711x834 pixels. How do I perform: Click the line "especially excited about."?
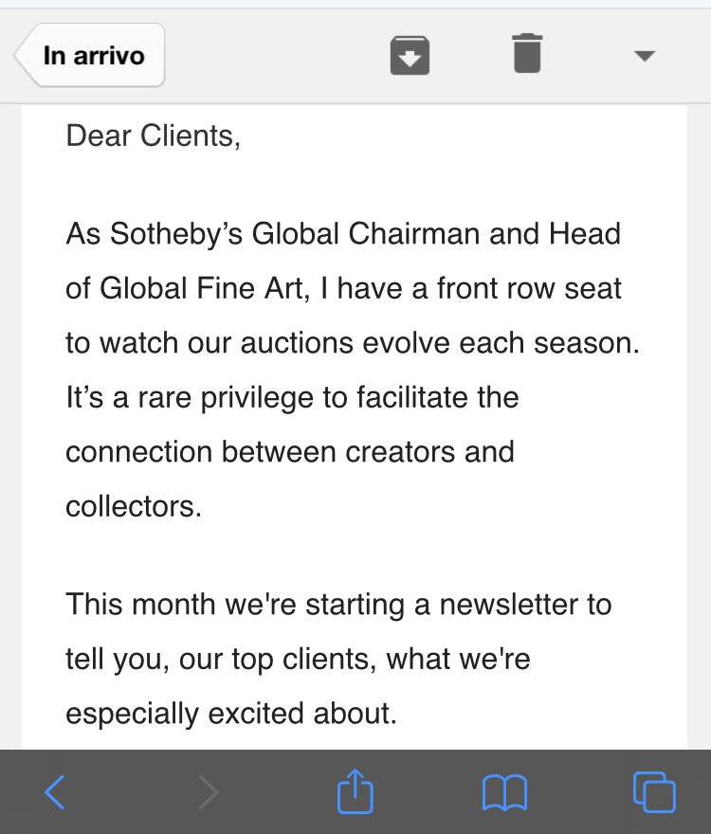pyautogui.click(x=231, y=714)
